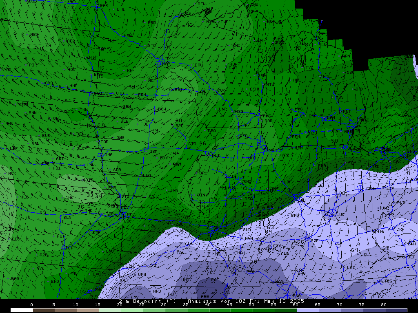The width and height of the screenshot is (418, 313).
Task: Click the GAG station label
Action: (15, 279)
